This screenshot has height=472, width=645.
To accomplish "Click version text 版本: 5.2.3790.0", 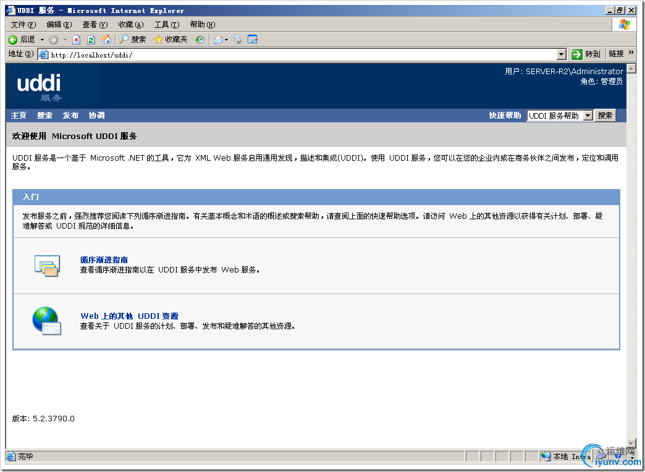I will [43, 418].
